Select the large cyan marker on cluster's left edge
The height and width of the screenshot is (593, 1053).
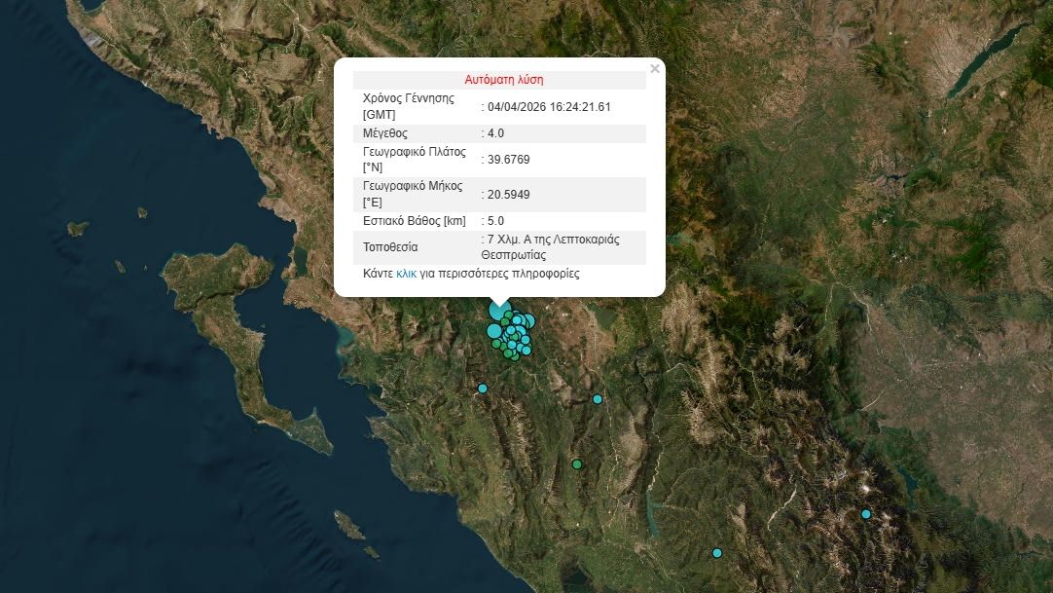coord(494,331)
